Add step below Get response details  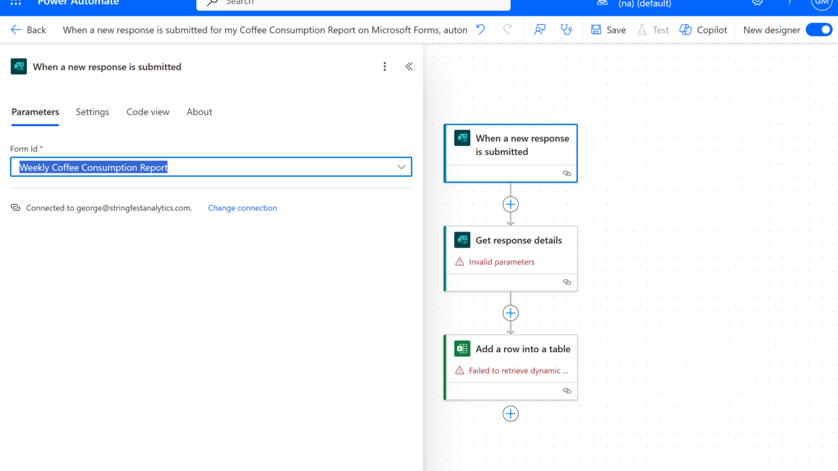coord(511,313)
